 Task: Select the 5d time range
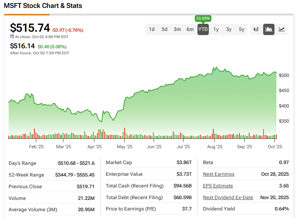coord(165,29)
